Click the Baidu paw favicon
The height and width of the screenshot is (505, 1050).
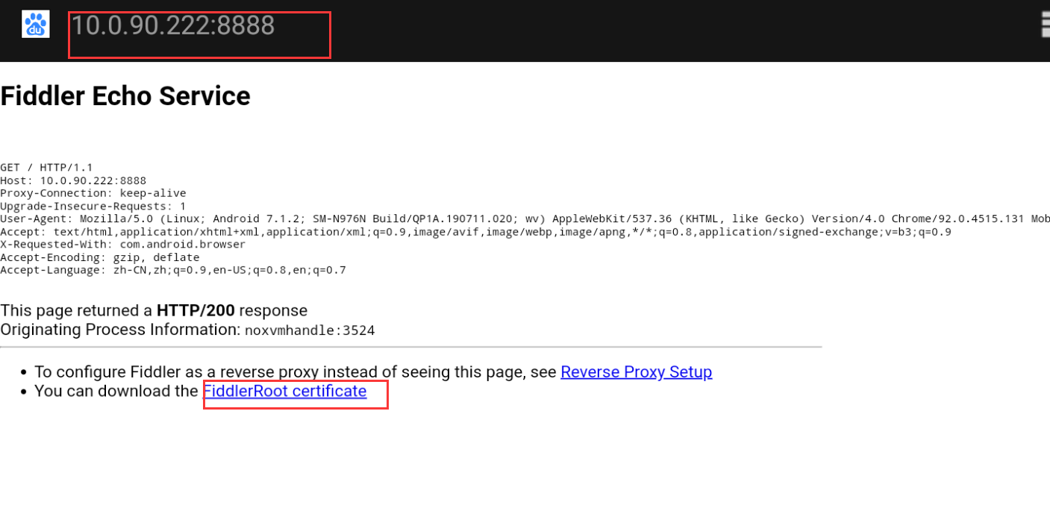[35, 25]
